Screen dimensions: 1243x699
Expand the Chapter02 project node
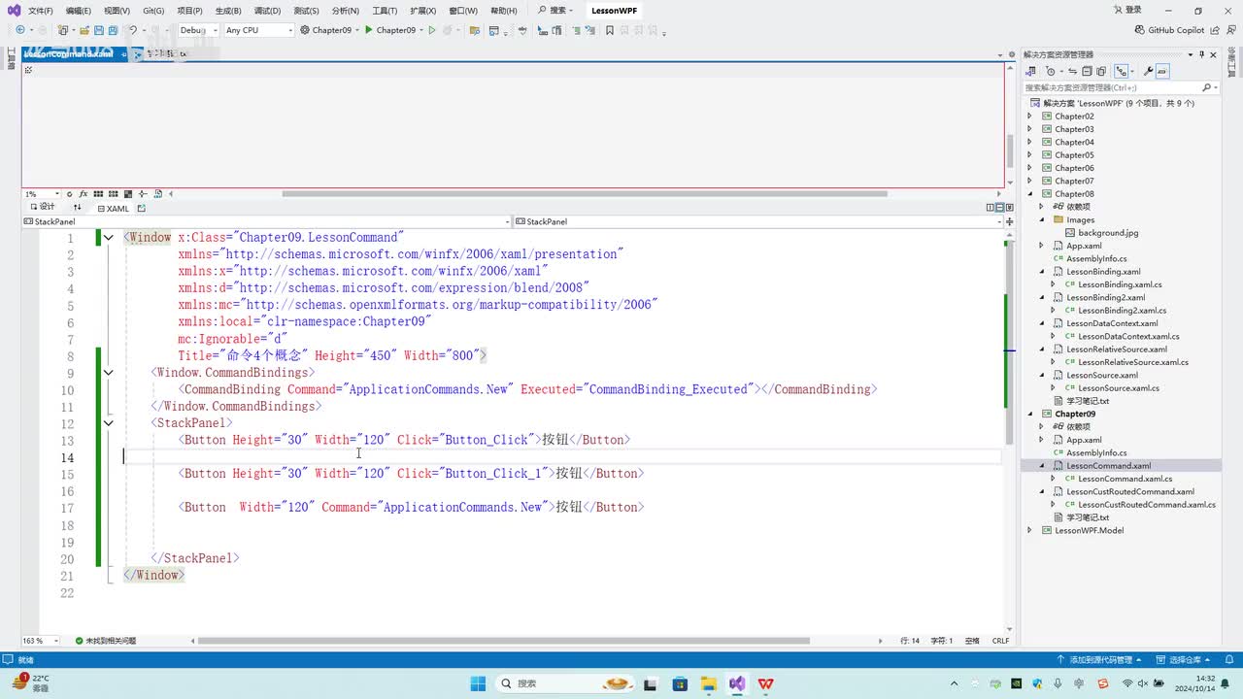[x=1030, y=116]
